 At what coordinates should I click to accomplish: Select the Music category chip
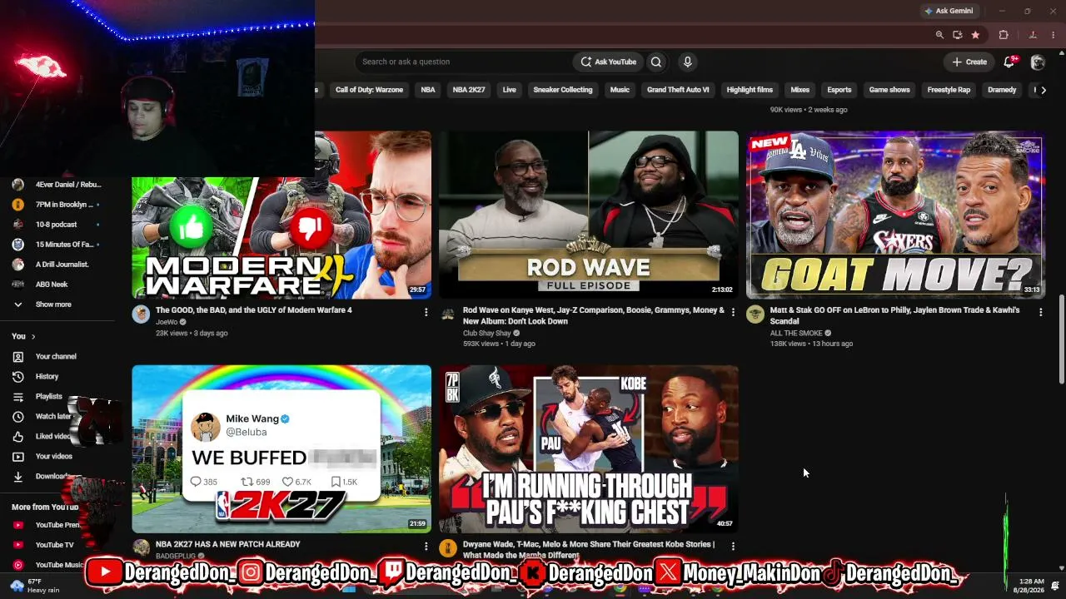[x=620, y=90]
